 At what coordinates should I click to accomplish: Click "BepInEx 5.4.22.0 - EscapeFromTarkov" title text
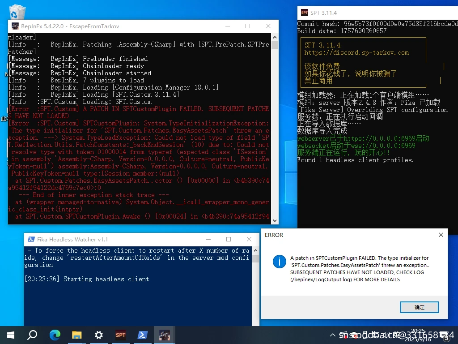click(x=70, y=26)
